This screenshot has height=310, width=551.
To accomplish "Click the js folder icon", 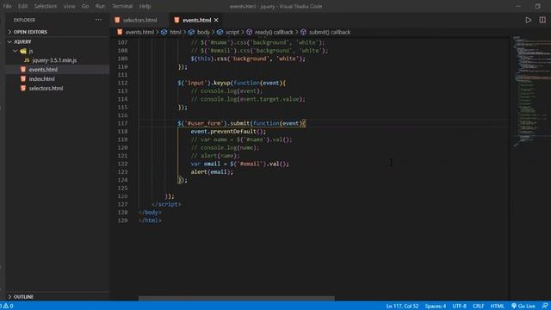I will point(23,51).
